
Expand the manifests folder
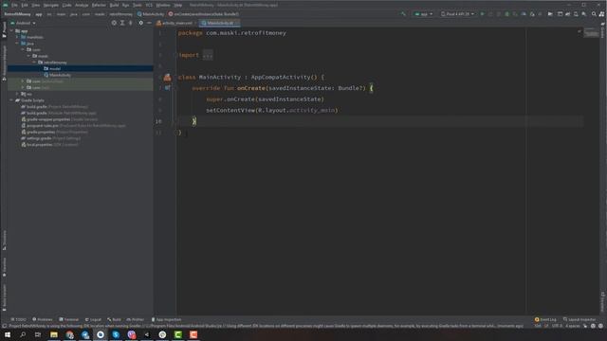17,37
